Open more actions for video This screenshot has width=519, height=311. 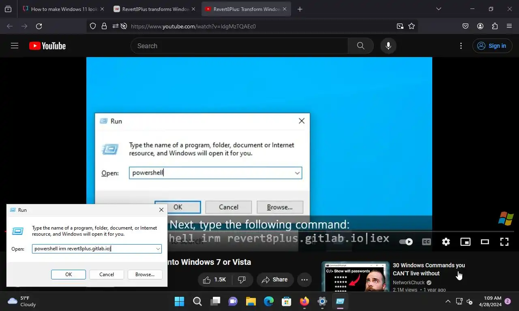coord(304,279)
